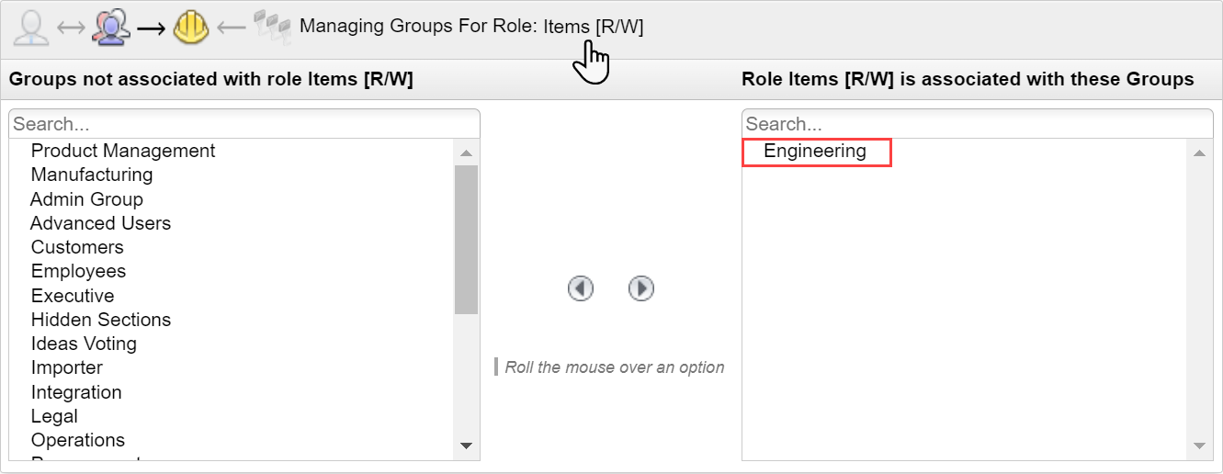Focus the search box above associated groups
Screen dimensions: 1223x474
point(977,124)
